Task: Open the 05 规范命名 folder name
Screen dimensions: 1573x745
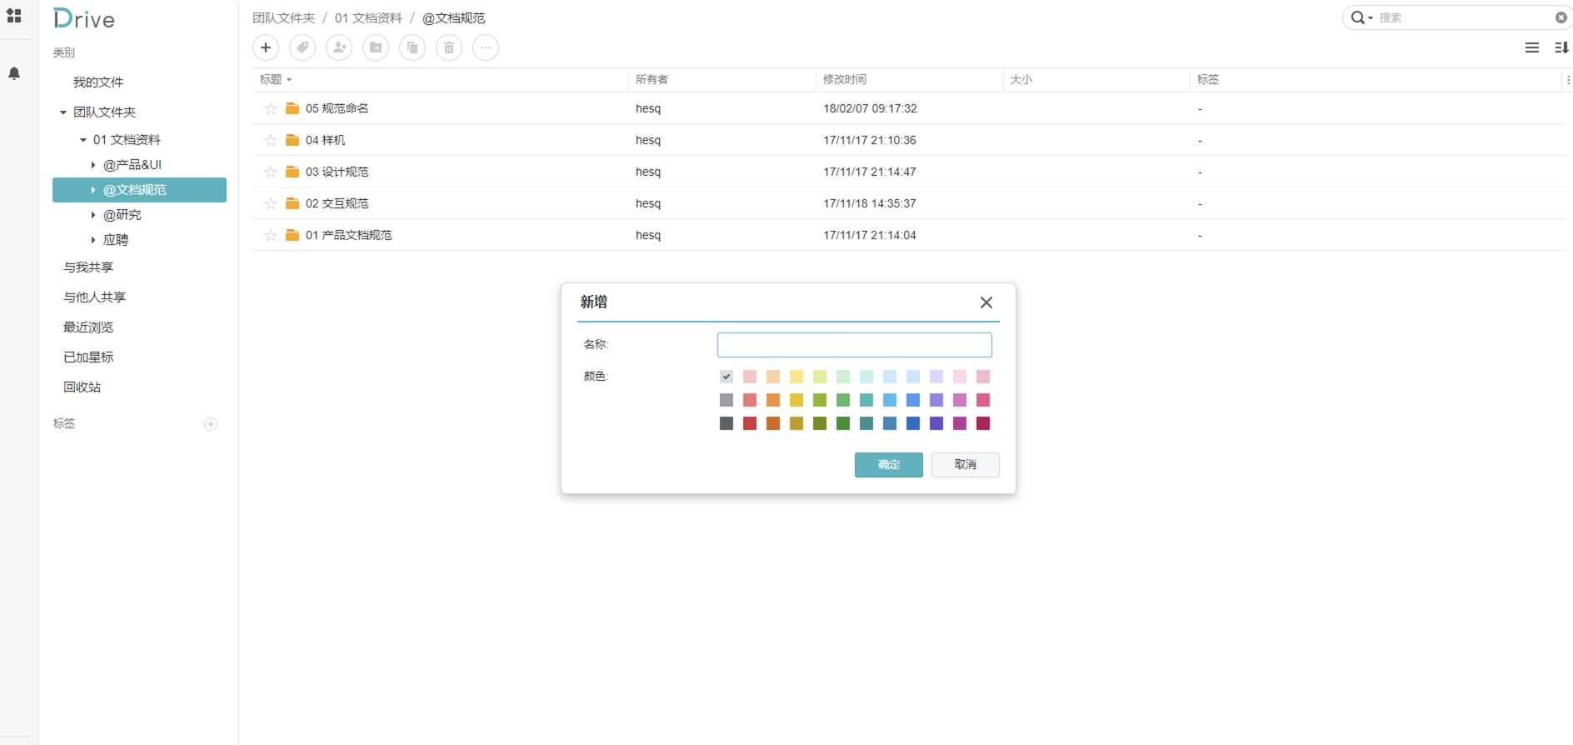Action: click(337, 108)
